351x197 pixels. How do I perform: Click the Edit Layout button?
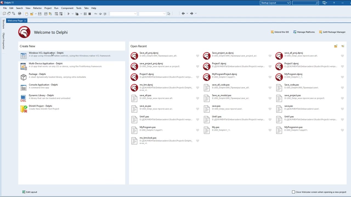(x=30, y=192)
